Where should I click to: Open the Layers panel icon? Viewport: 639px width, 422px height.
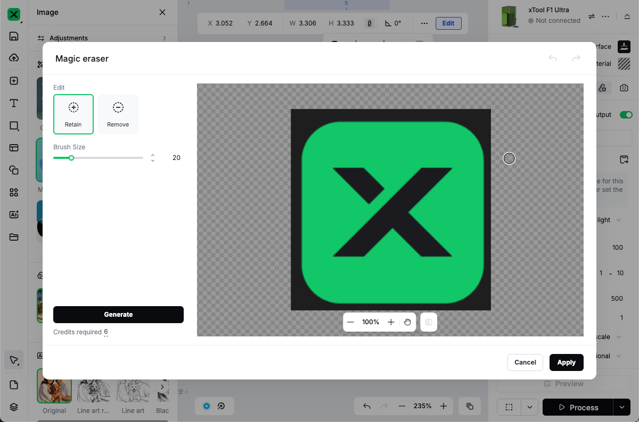click(14, 407)
